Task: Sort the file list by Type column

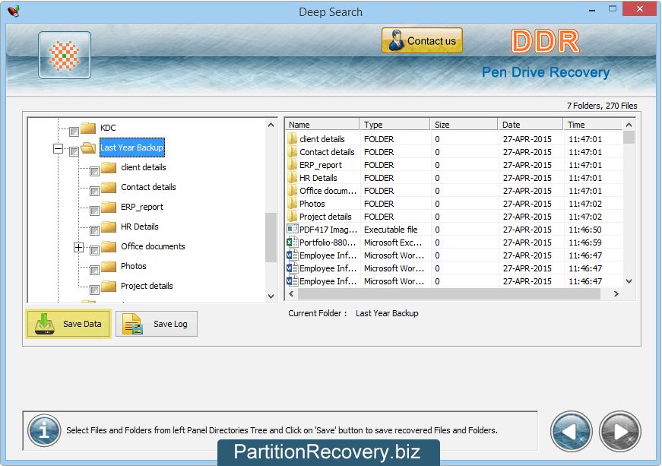Action: pos(394,125)
